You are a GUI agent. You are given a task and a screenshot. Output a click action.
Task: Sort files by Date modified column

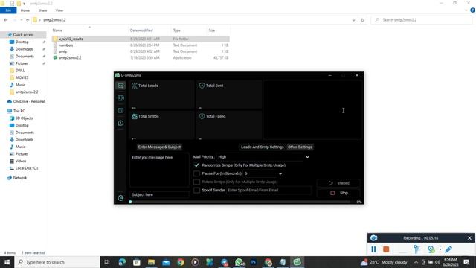point(141,31)
